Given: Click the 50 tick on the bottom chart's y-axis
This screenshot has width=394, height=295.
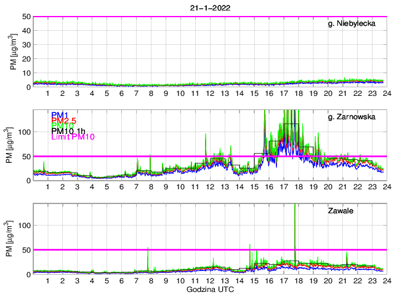Looking at the screenshot, I should tap(26, 250).
